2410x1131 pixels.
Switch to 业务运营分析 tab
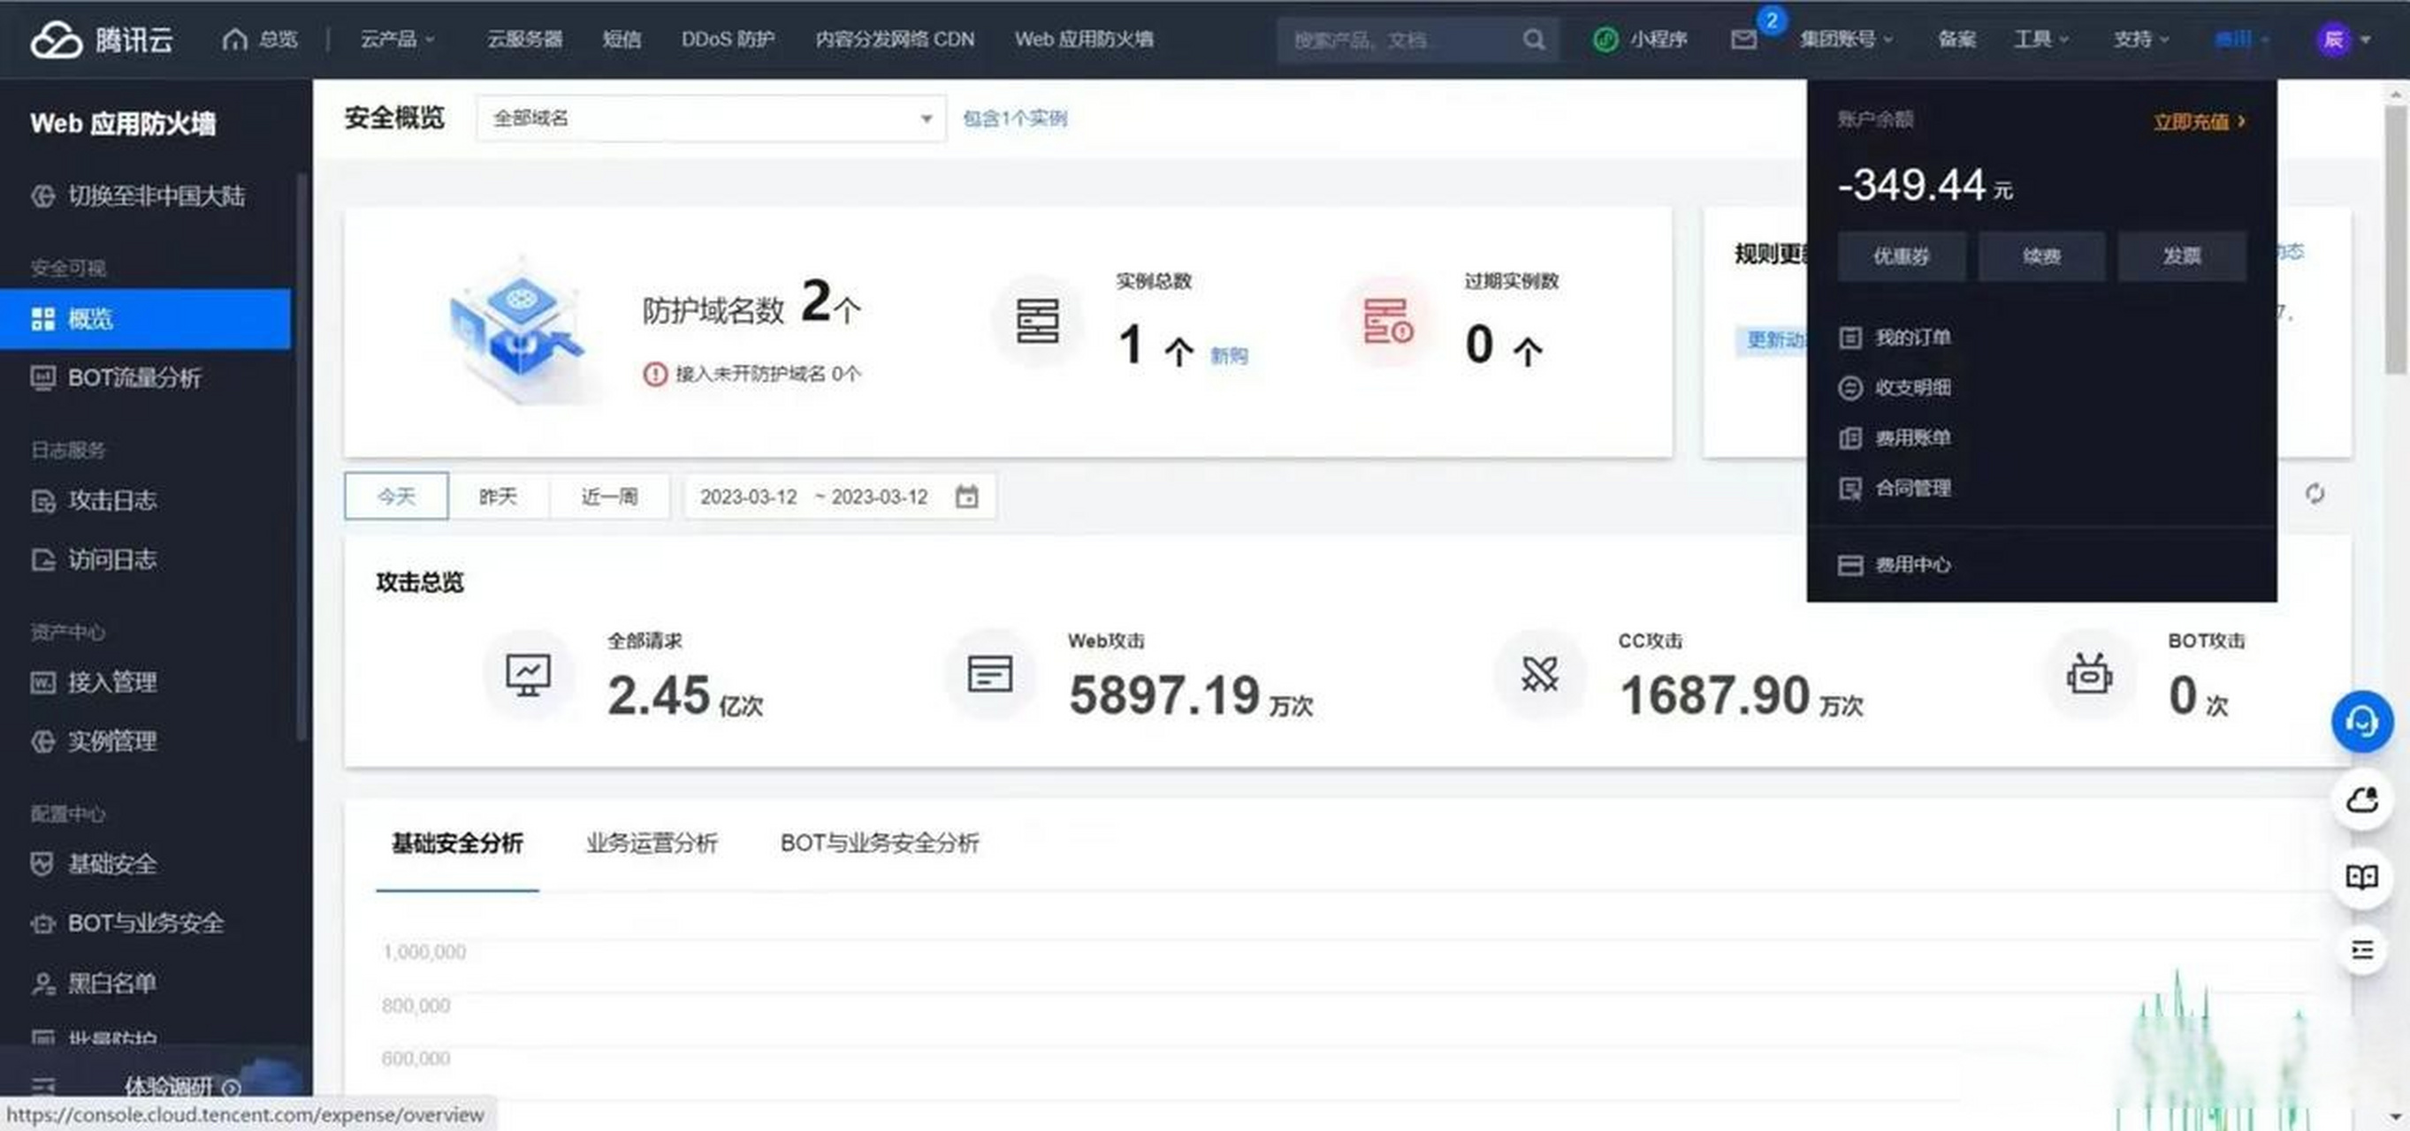tap(652, 843)
